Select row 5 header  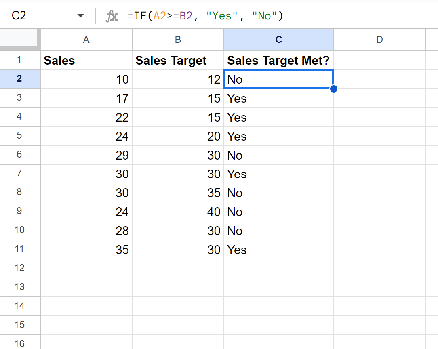[x=20, y=136]
